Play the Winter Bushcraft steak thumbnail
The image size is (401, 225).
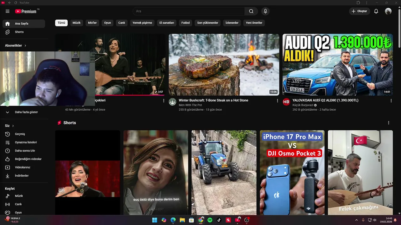[x=224, y=65]
